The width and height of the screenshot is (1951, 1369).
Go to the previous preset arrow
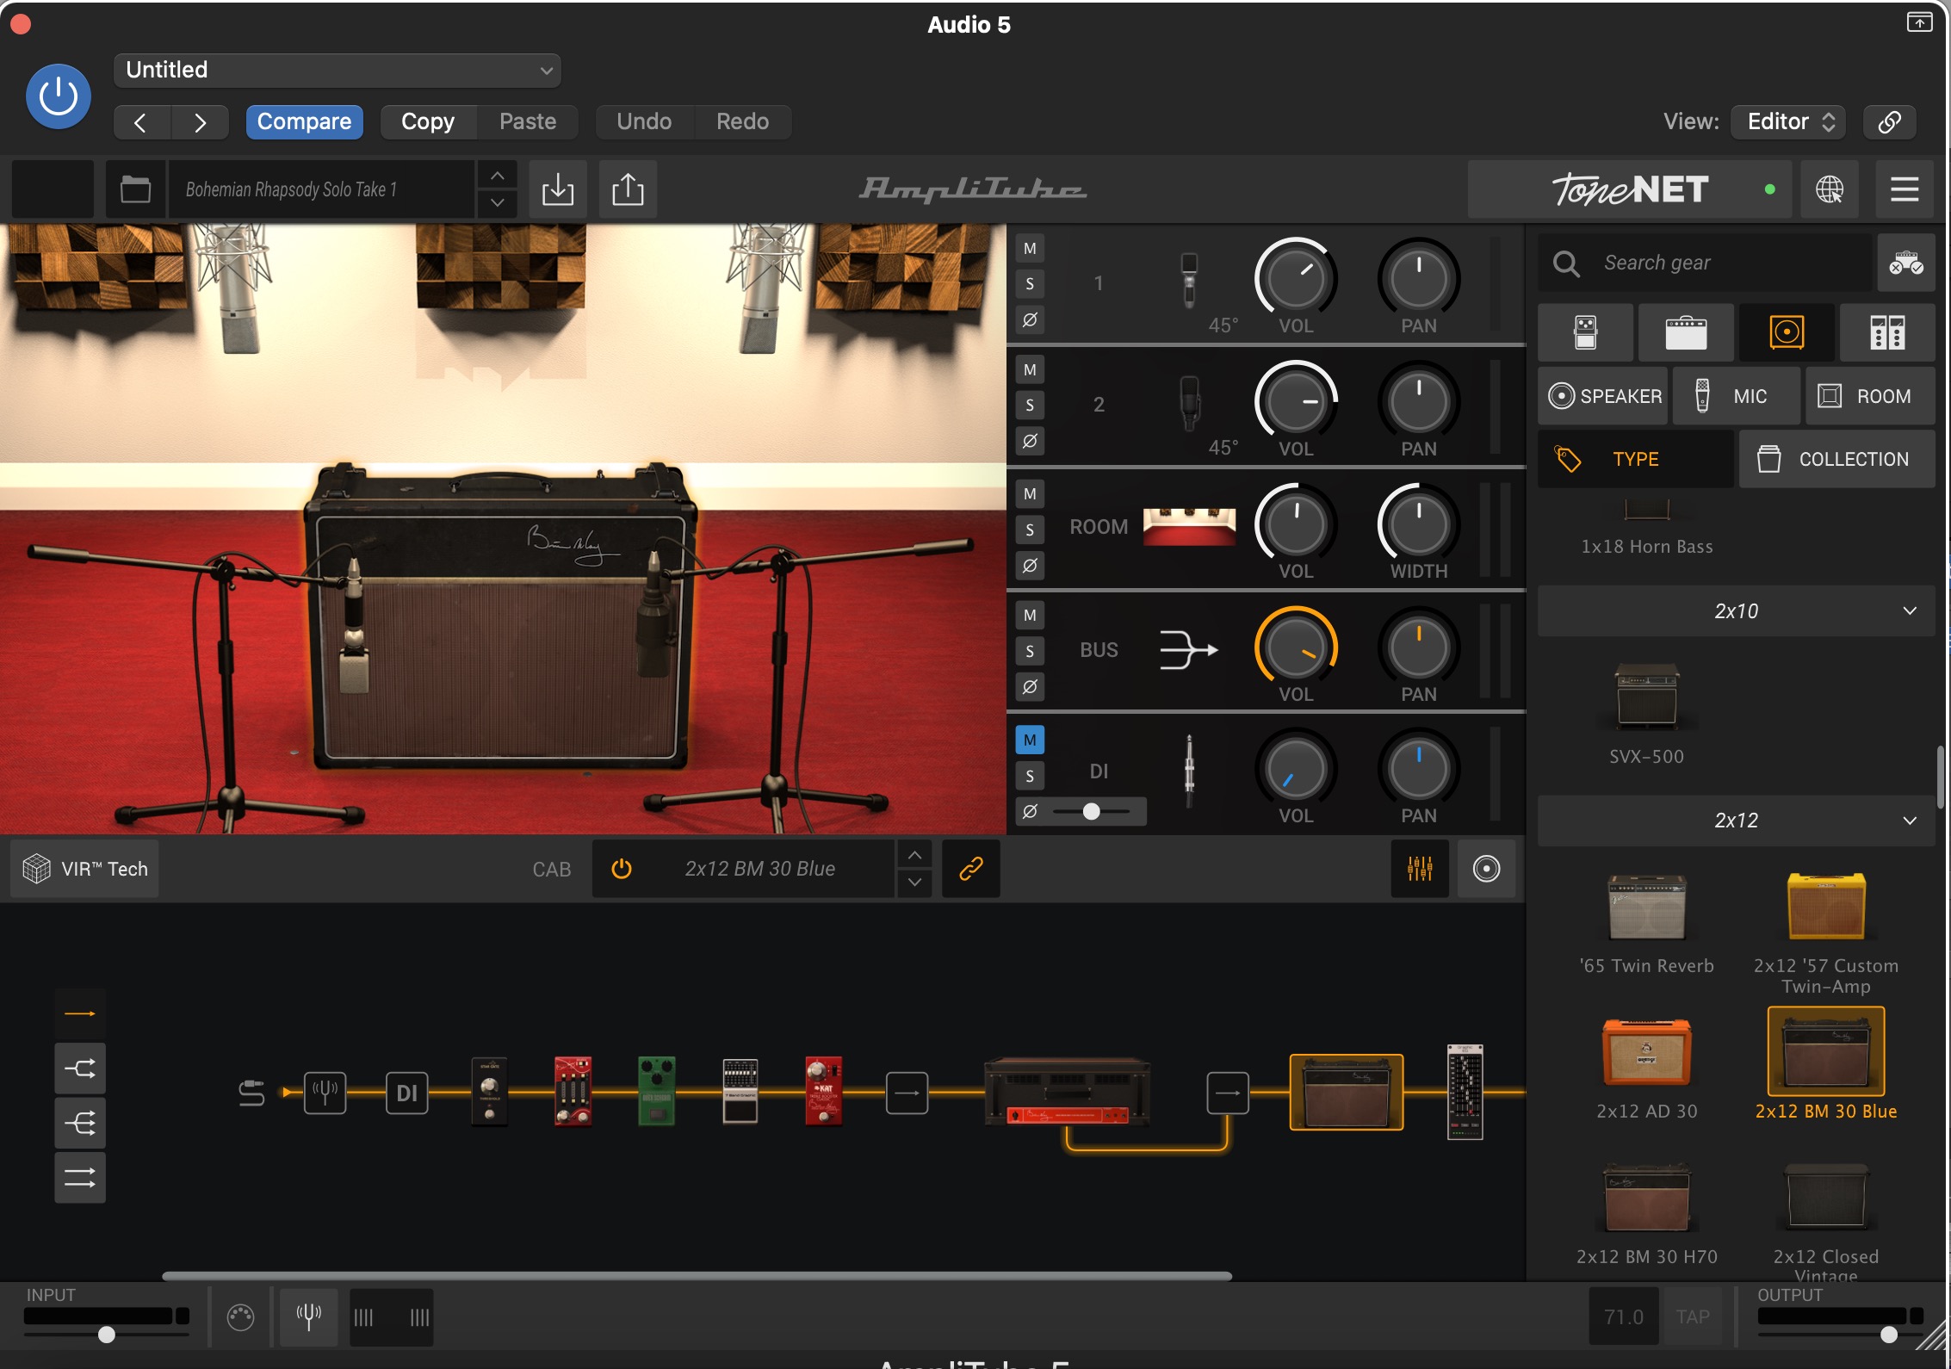coord(141,122)
